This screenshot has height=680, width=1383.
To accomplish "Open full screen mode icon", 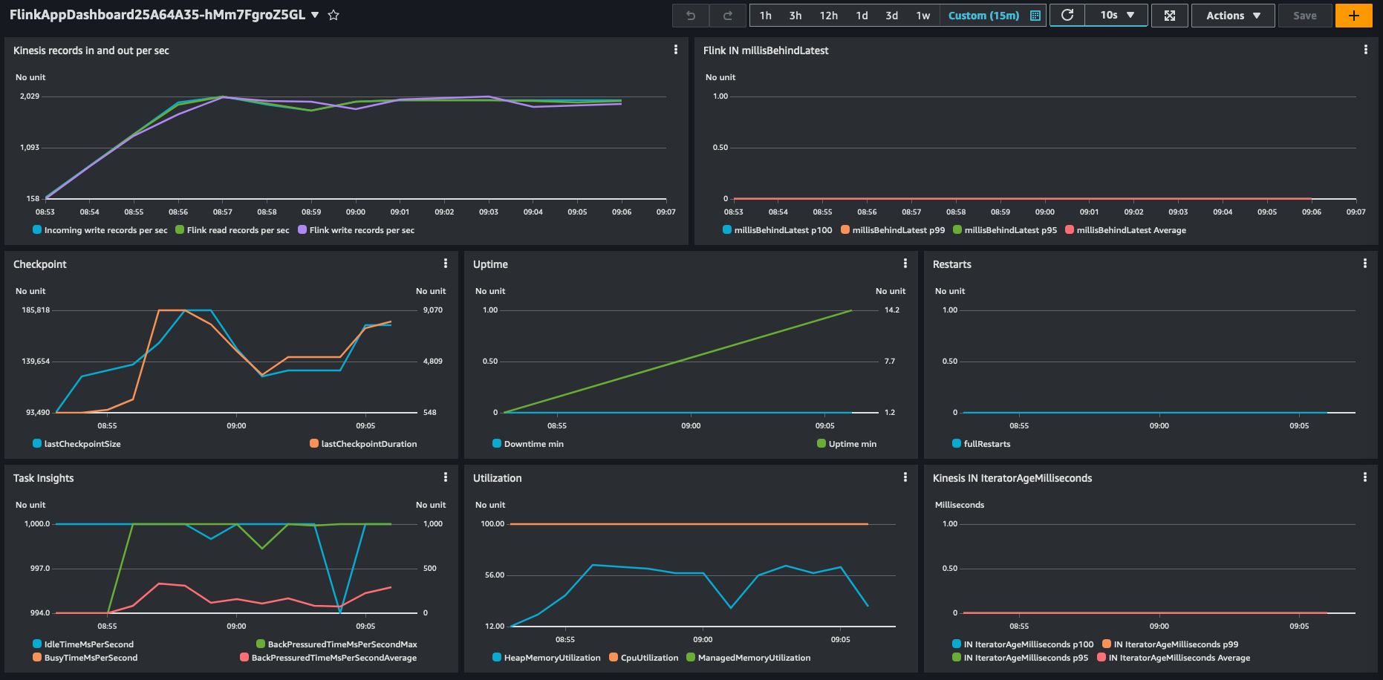I will pos(1169,15).
